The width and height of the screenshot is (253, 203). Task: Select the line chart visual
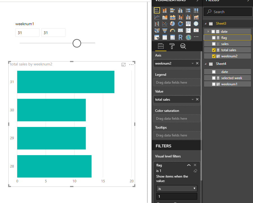click(157, 17)
